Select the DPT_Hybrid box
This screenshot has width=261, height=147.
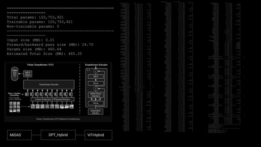point(58,135)
